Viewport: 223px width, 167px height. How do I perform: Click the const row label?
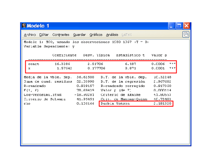point(34,64)
